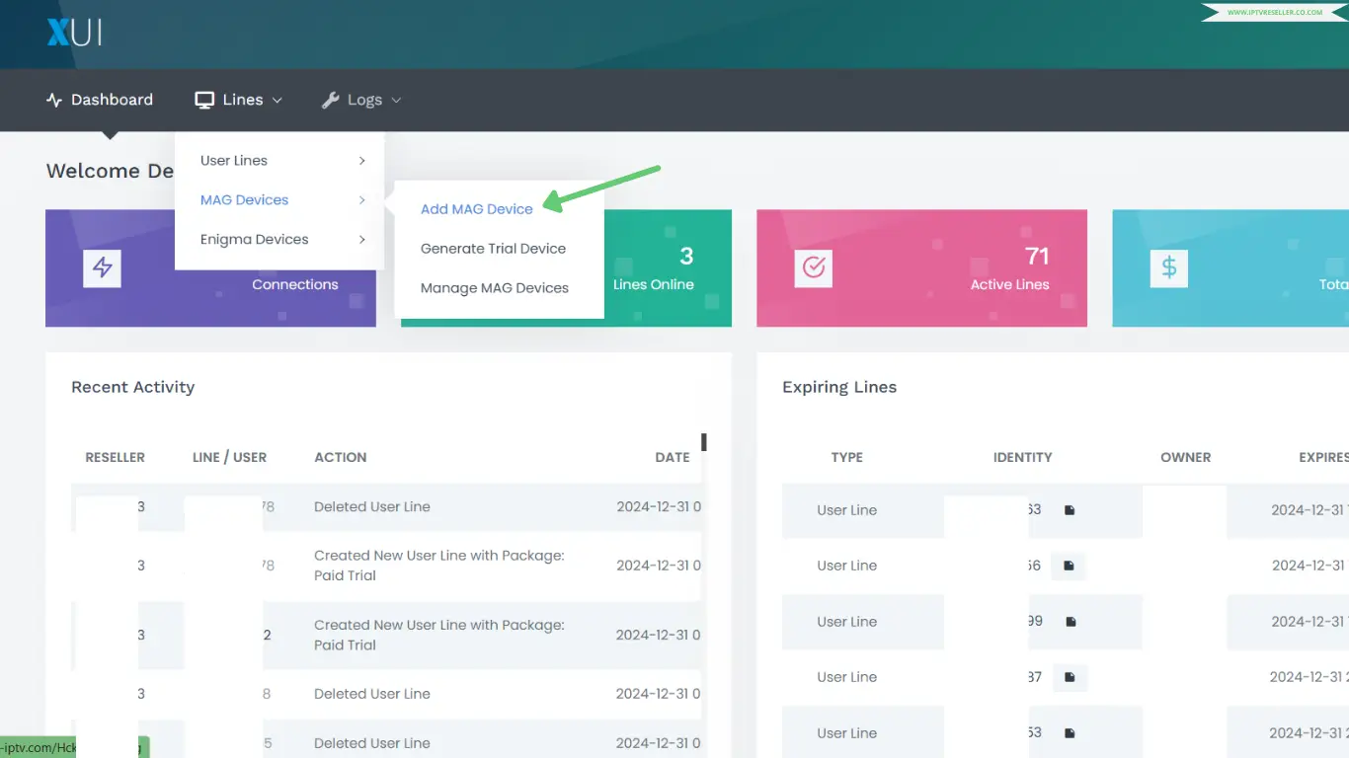Click the Dashboard pulse icon
The width and height of the screenshot is (1349, 758).
click(54, 100)
